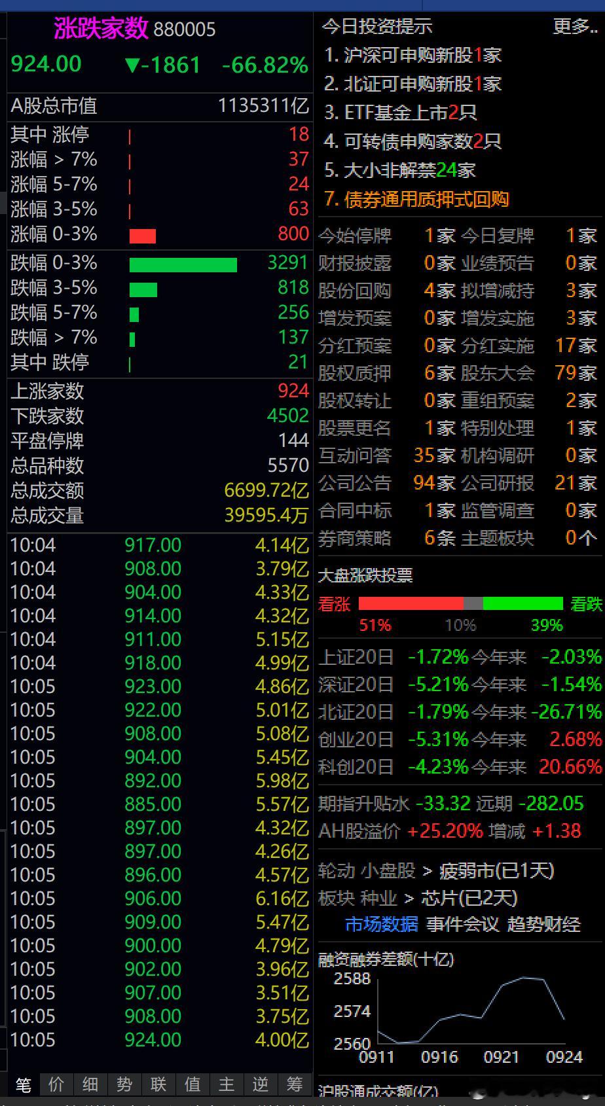Open 今日复牌 1家 item
This screenshot has height=1106, width=605.
[529, 236]
